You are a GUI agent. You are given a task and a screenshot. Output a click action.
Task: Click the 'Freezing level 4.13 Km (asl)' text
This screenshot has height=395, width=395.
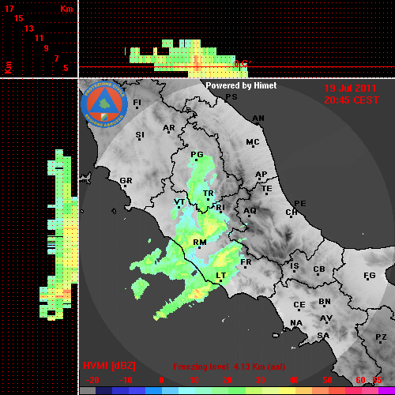point(229,367)
